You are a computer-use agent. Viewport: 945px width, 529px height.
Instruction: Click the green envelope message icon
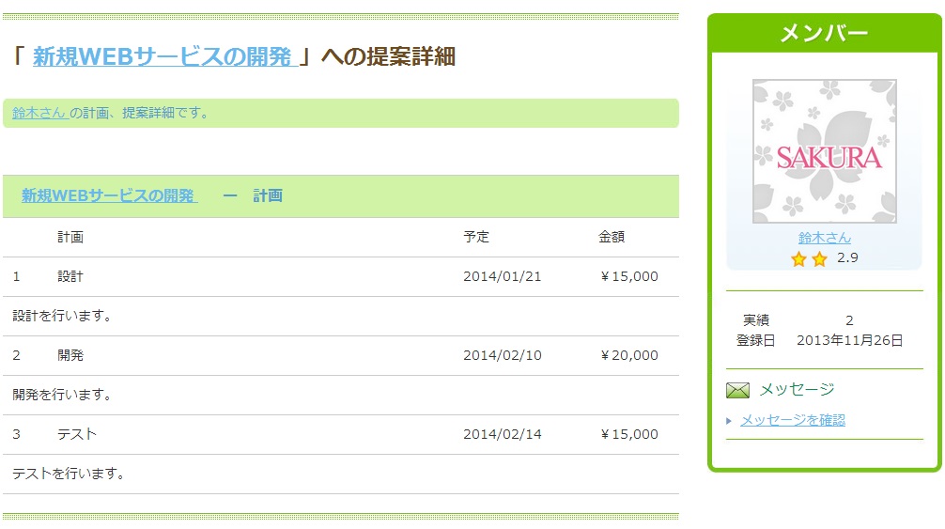pyautogui.click(x=737, y=391)
